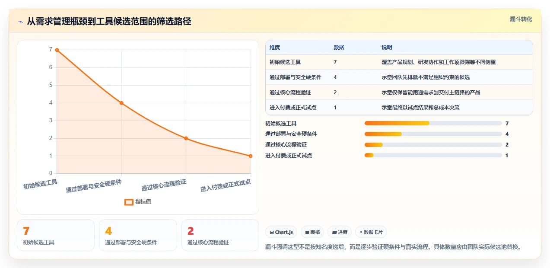Viewport: 550px width, 268px height.
Task: Click description 示意仅保留能跑通需求到交付主链路的产品
Action: pos(431,93)
